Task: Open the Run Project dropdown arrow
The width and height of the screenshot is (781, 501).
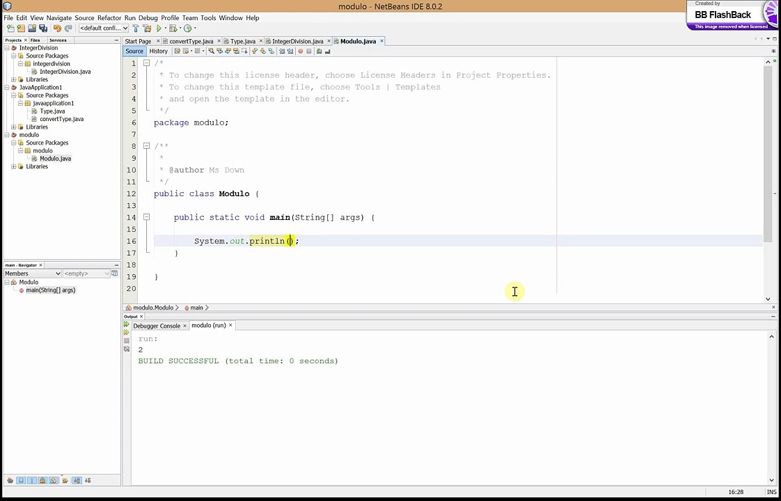Action: [x=166, y=29]
